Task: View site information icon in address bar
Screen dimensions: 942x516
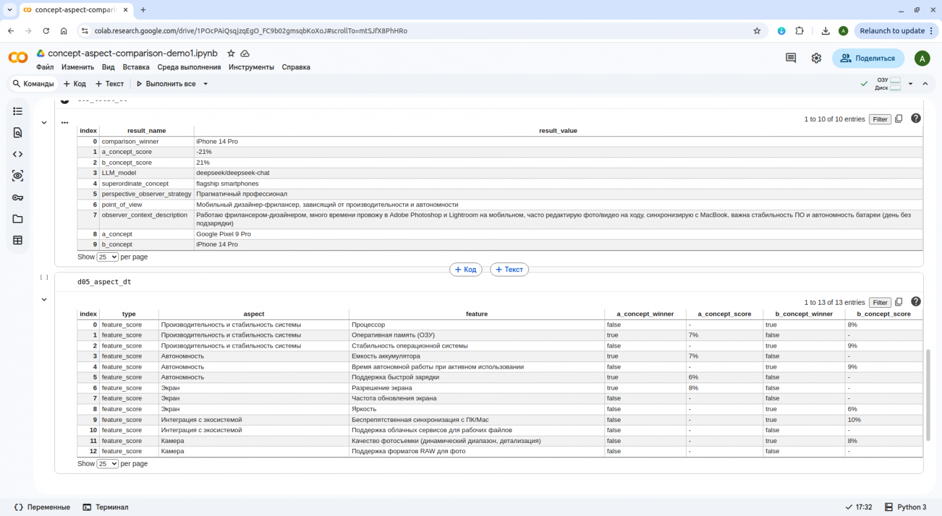Action: click(x=85, y=31)
